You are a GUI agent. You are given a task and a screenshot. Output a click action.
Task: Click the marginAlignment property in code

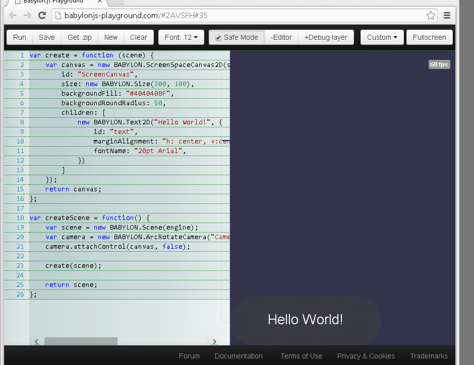124,141
